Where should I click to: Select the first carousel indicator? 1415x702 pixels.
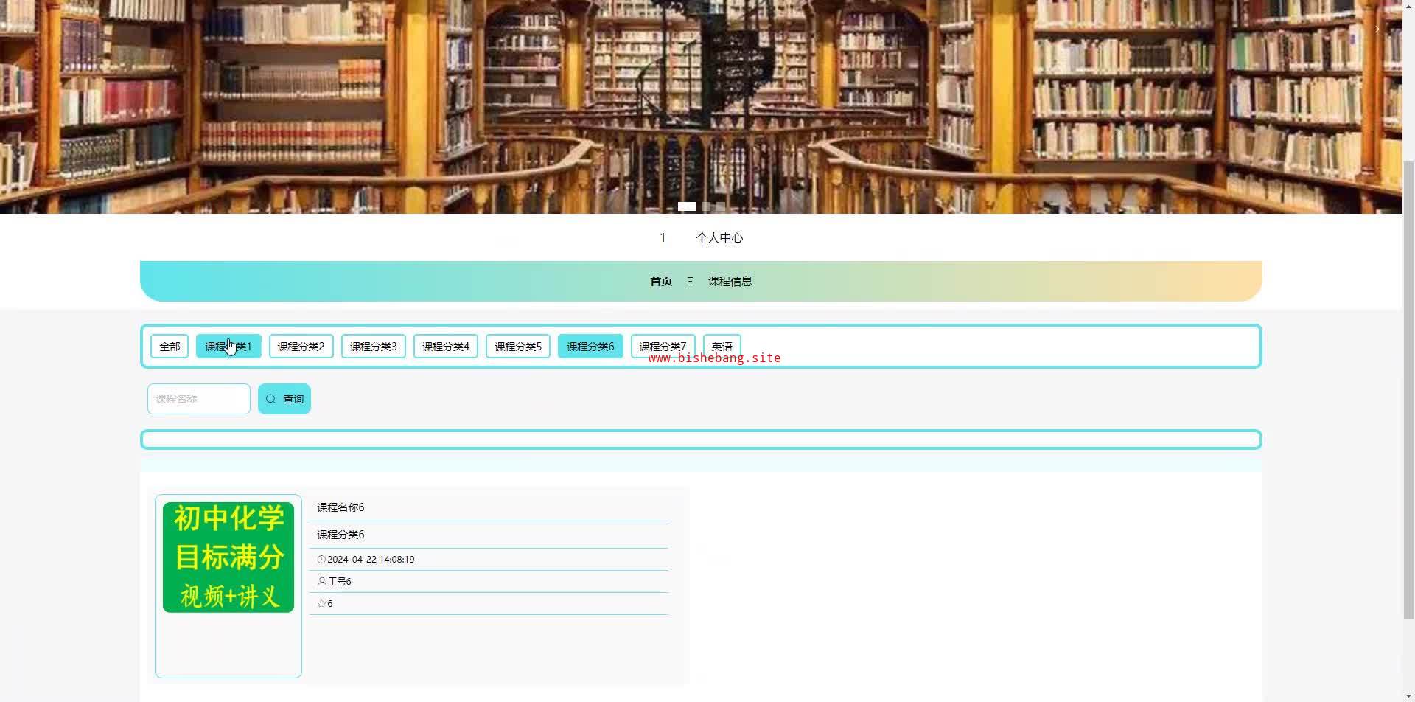point(687,206)
